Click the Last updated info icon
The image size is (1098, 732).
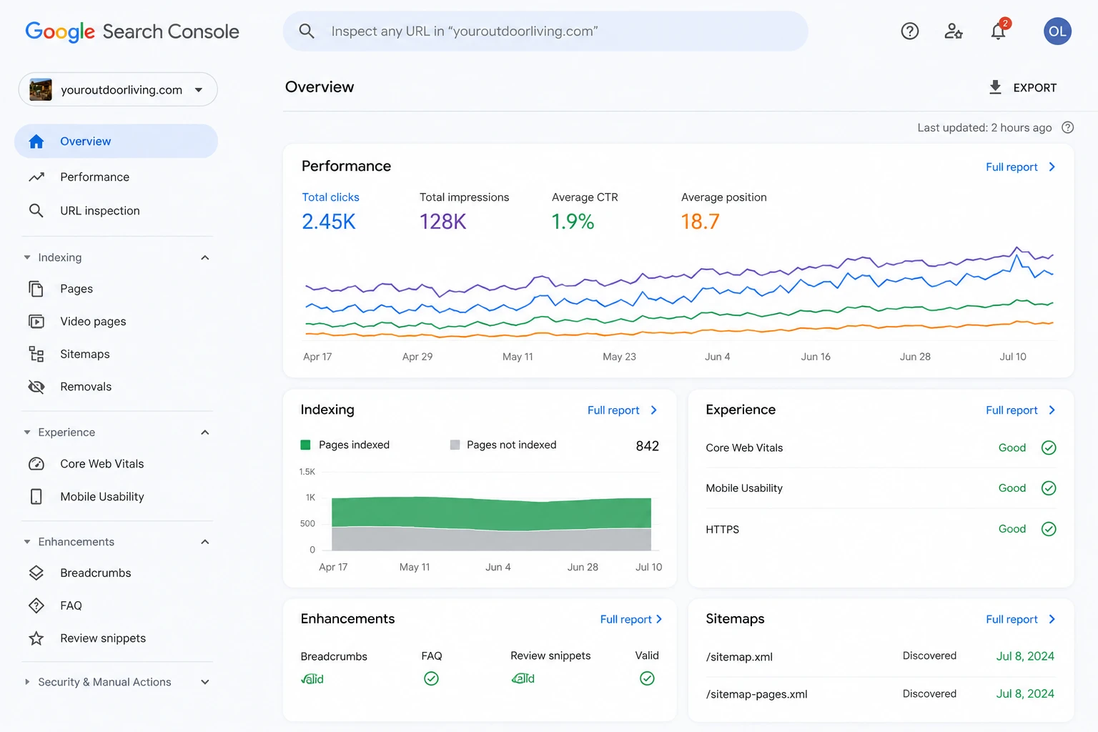tap(1067, 127)
